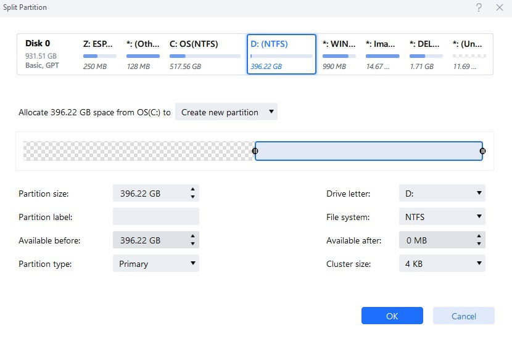
Task: Select the *: Ima... 14.67 partition
Action: pyautogui.click(x=382, y=54)
